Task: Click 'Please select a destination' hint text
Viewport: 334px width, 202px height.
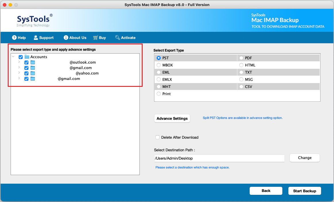Action: (x=192, y=167)
